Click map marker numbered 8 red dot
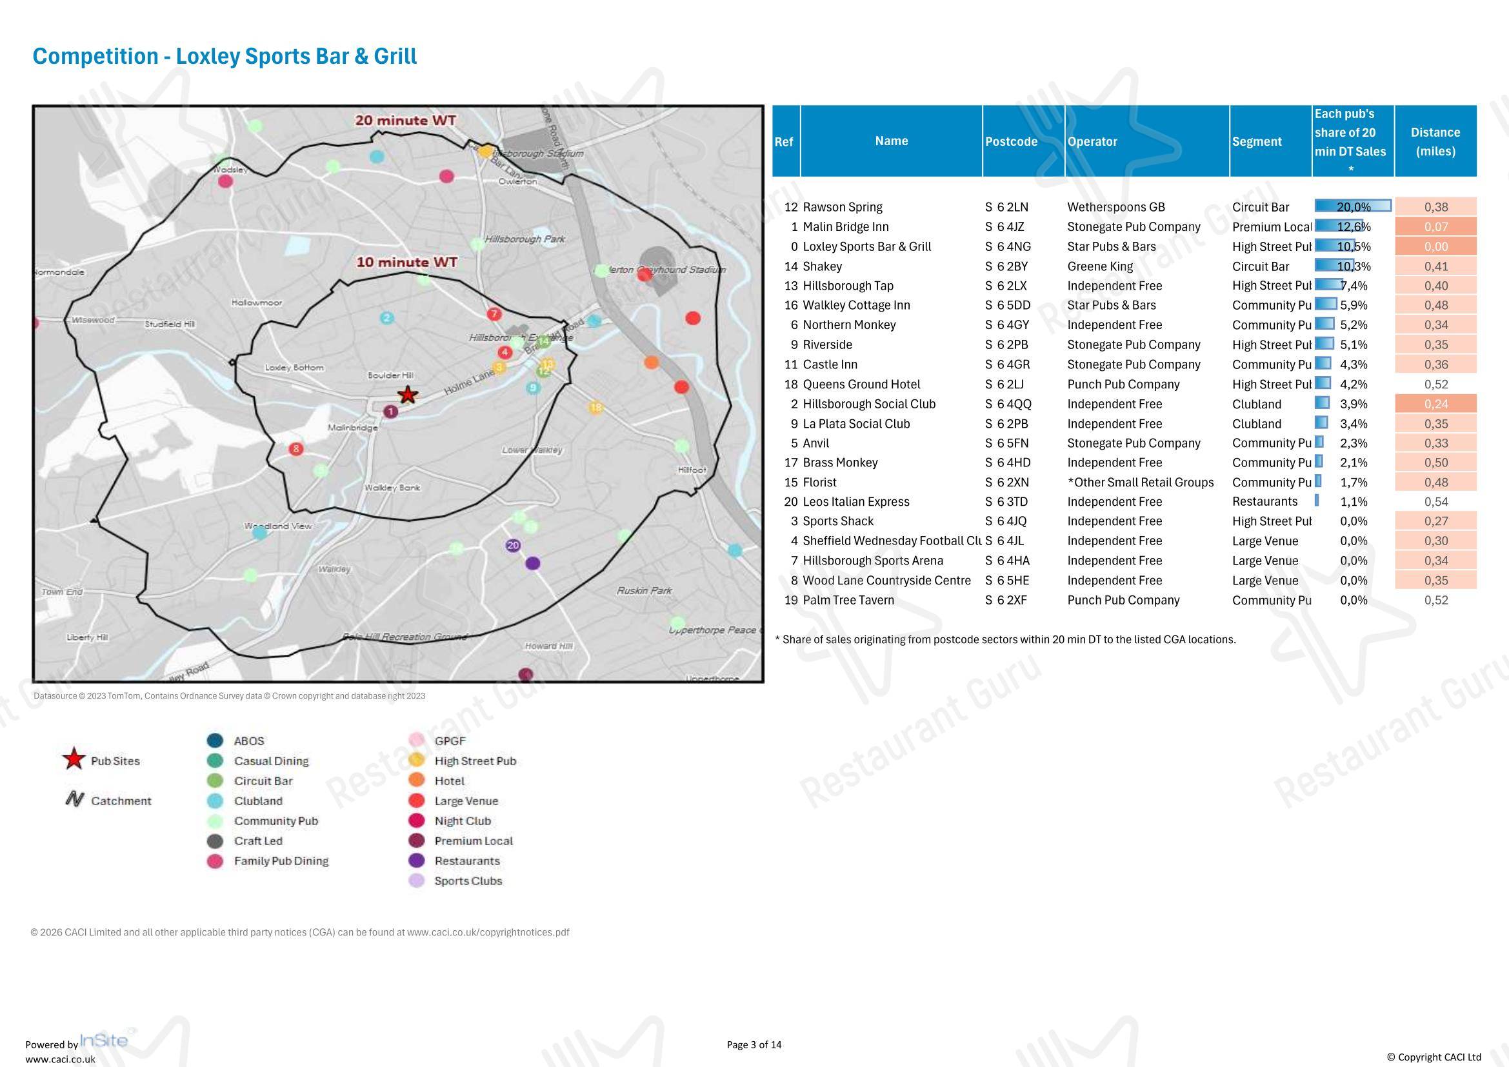This screenshot has width=1509, height=1067. click(x=296, y=449)
